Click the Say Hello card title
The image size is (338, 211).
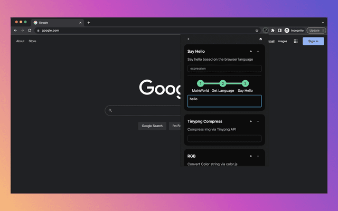196,52
